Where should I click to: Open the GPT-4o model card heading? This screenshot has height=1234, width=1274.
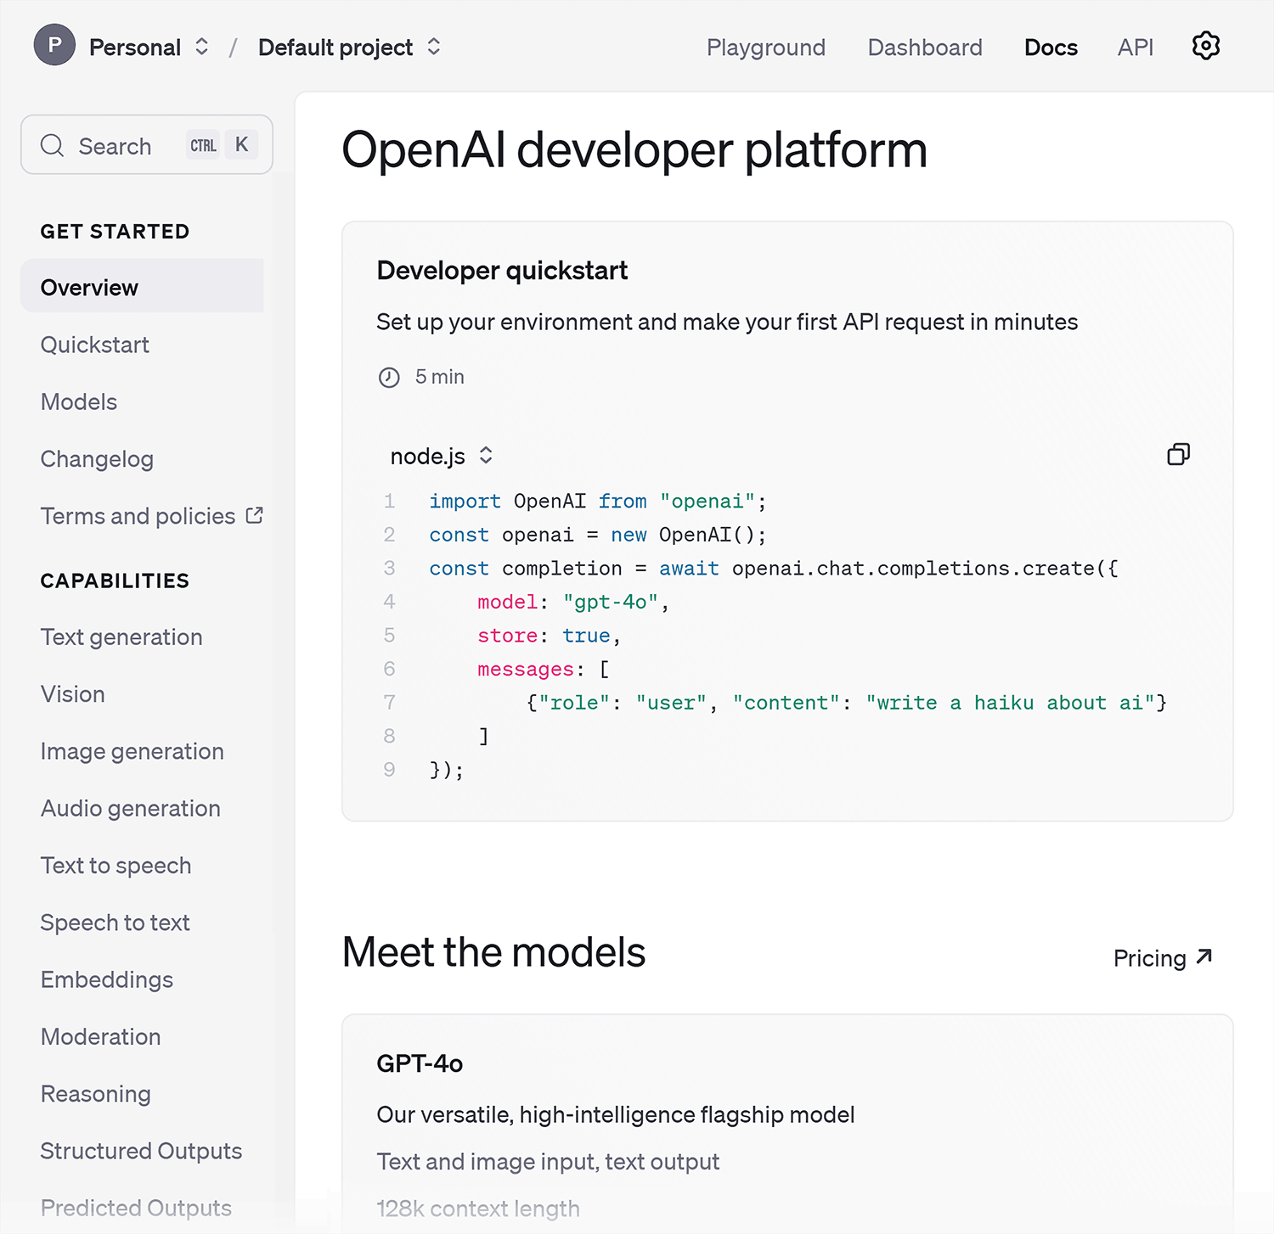[420, 1063]
